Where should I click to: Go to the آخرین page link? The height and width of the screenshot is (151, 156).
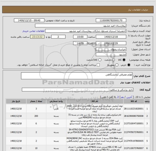coord(129,97)
